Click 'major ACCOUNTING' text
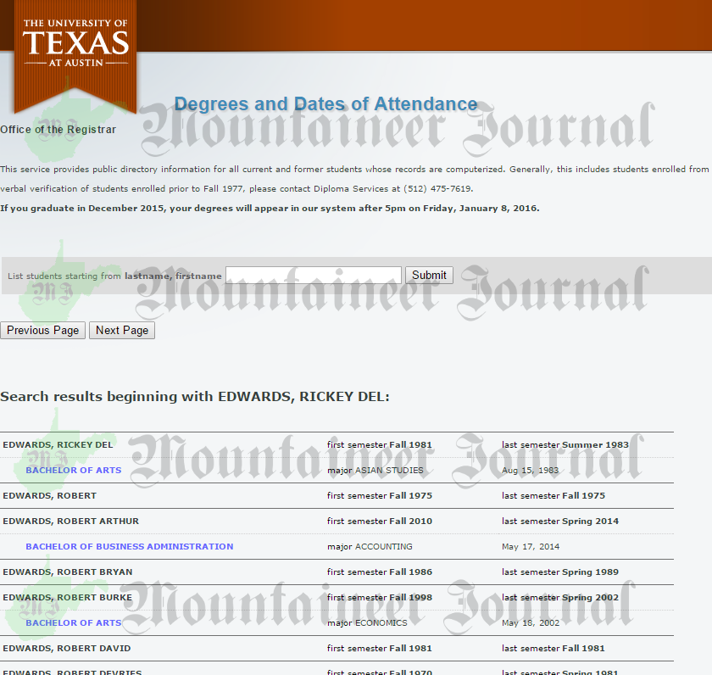Screen dimensions: 712x675 point(370,546)
